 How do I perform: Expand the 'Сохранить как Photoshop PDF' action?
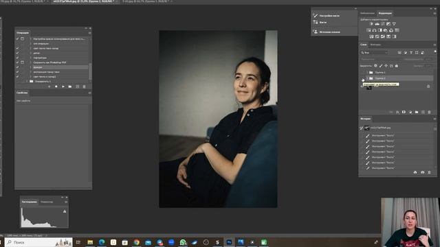point(30,62)
